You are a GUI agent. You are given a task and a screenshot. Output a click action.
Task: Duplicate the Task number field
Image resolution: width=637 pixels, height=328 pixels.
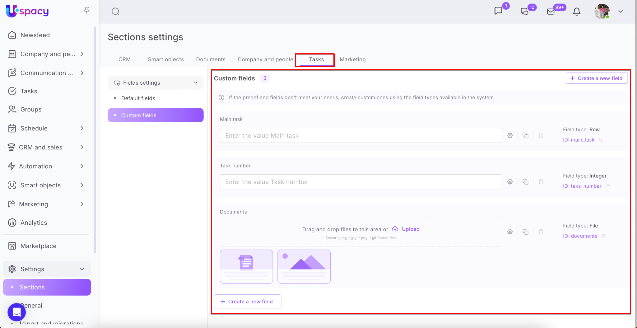point(525,182)
